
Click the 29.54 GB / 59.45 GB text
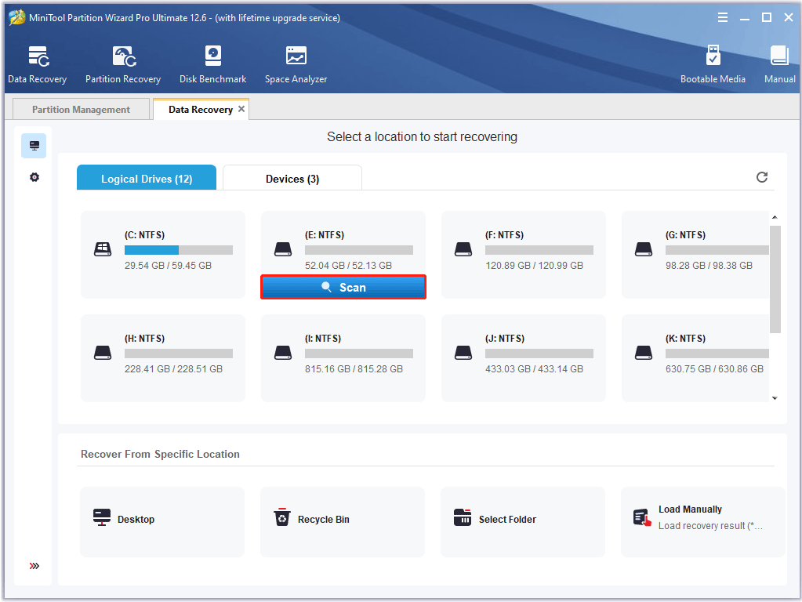click(x=169, y=266)
